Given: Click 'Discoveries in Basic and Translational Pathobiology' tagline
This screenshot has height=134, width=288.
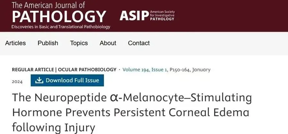Looking at the screenshot, I should 61,27.
